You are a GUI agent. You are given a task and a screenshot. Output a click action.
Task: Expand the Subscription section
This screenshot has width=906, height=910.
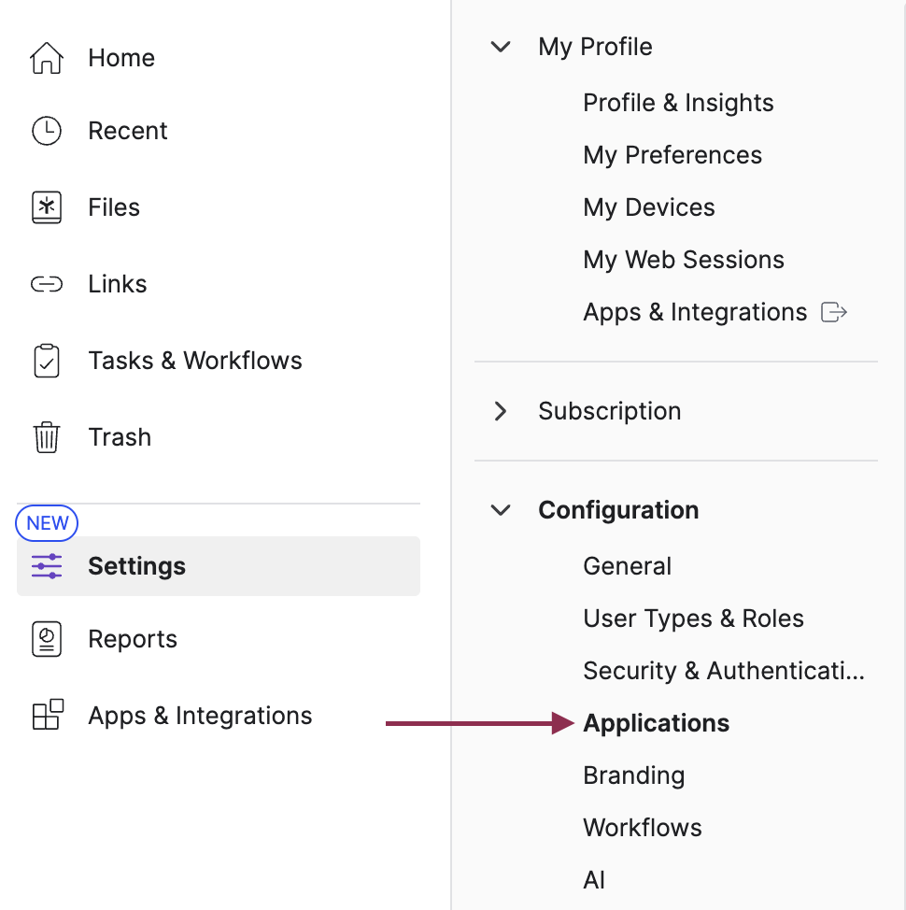click(x=502, y=411)
